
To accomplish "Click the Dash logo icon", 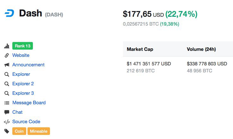I will tap(9, 13).
